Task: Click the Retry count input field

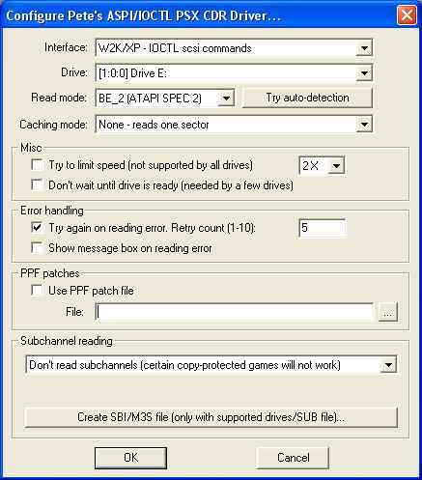Action: 323,228
